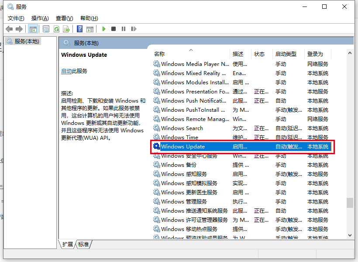358x262 pixels.
Task: Open the Help question mark icon
Action: 80,29
